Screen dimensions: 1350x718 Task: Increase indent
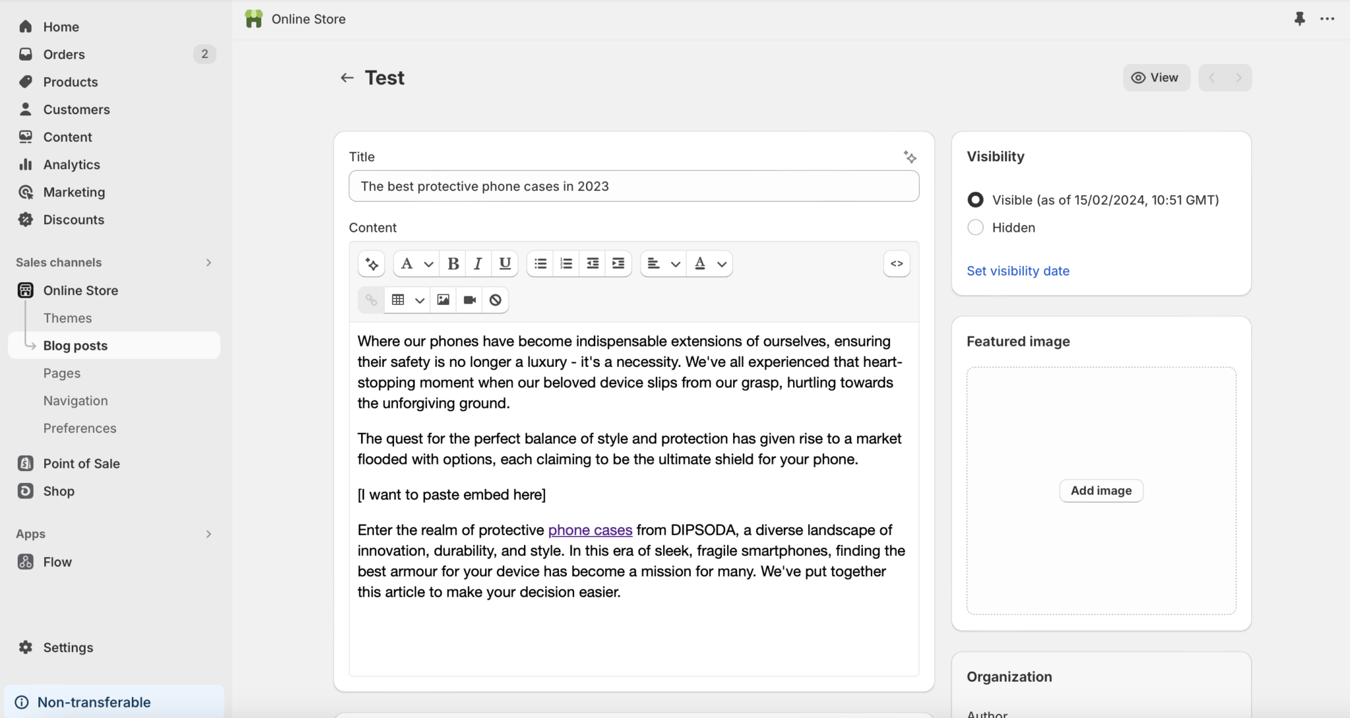tap(618, 263)
